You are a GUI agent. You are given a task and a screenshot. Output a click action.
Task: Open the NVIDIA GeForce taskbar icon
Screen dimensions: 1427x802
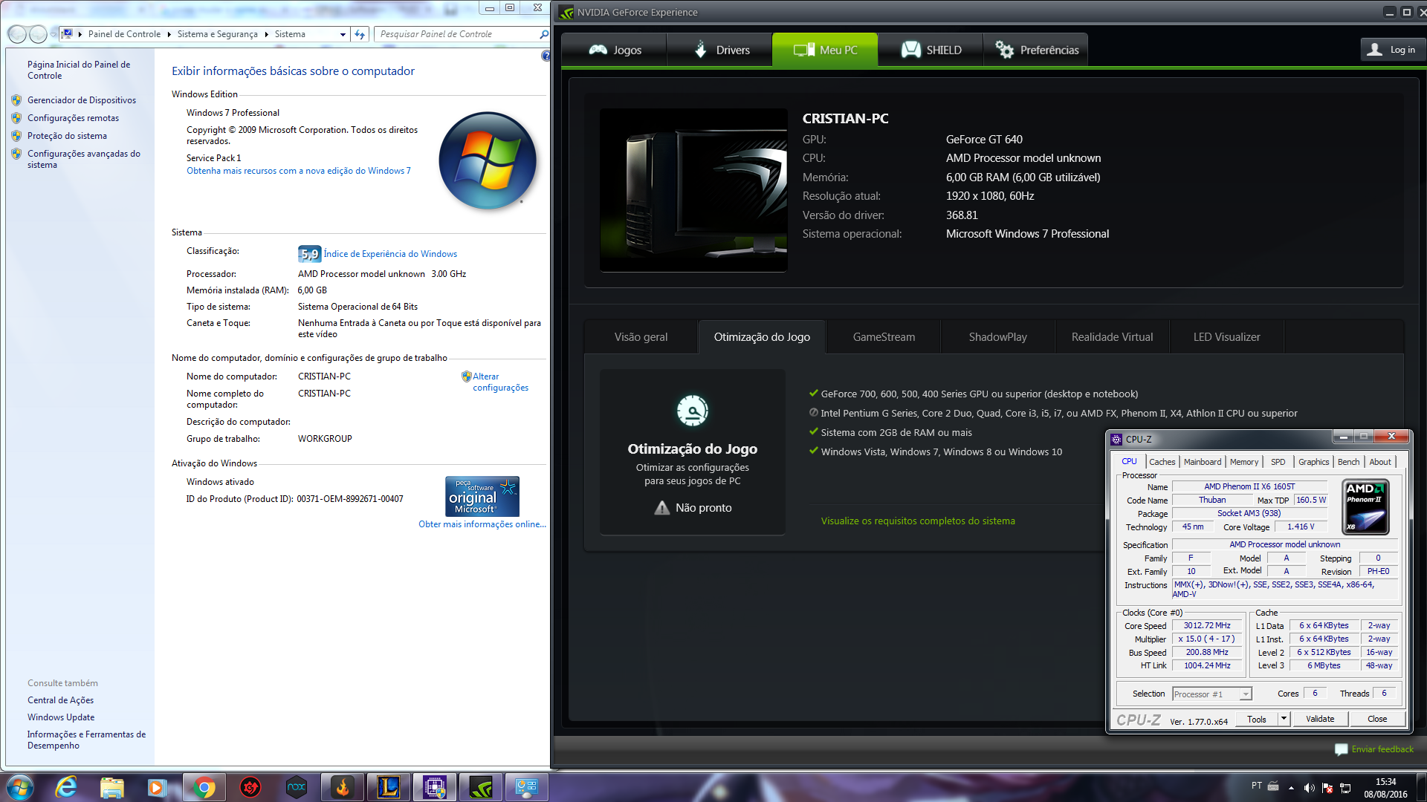pos(481,787)
